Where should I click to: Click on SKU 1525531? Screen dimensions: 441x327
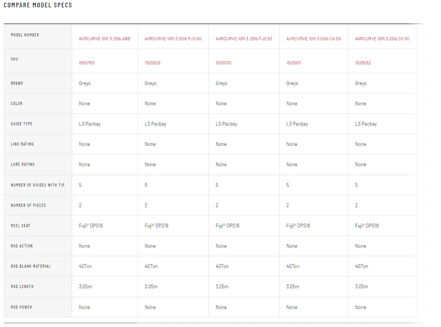(294, 63)
